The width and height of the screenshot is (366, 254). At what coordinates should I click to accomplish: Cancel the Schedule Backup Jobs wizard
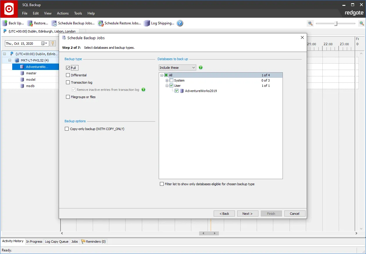[294, 213]
